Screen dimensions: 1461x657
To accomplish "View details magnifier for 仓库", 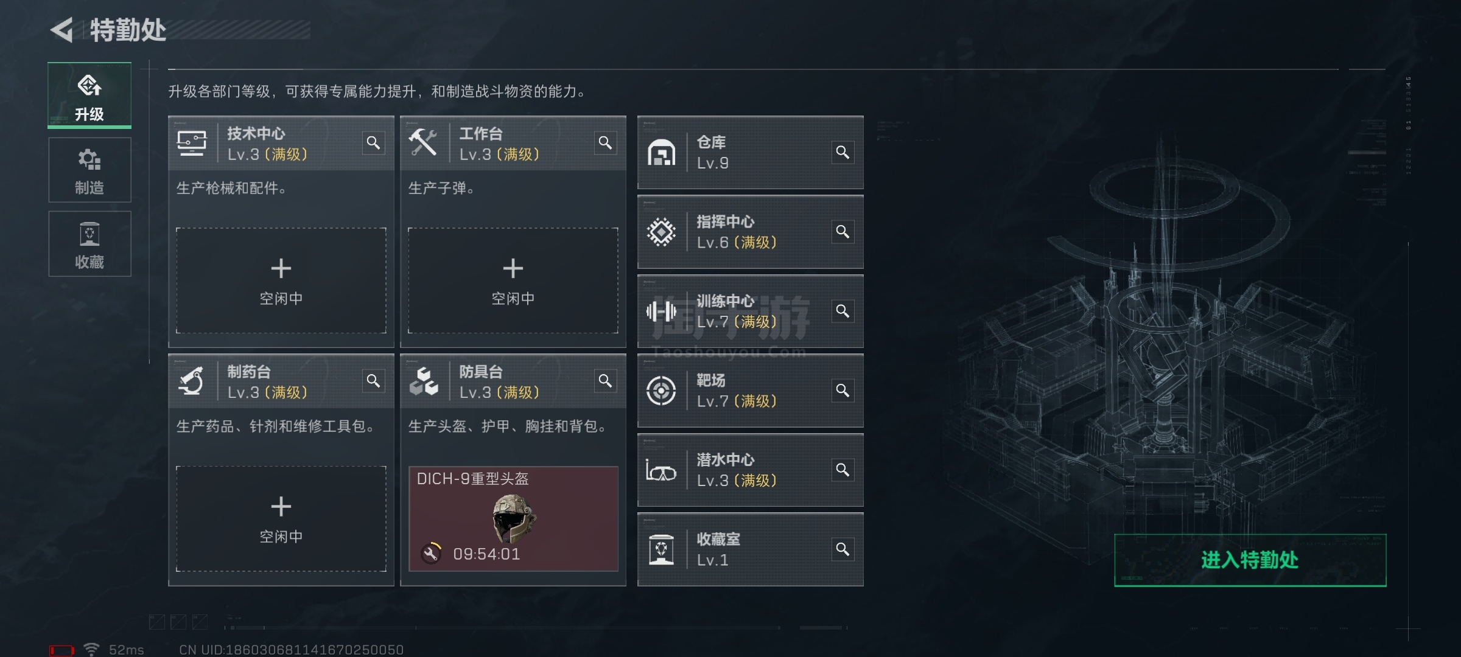I will click(843, 152).
